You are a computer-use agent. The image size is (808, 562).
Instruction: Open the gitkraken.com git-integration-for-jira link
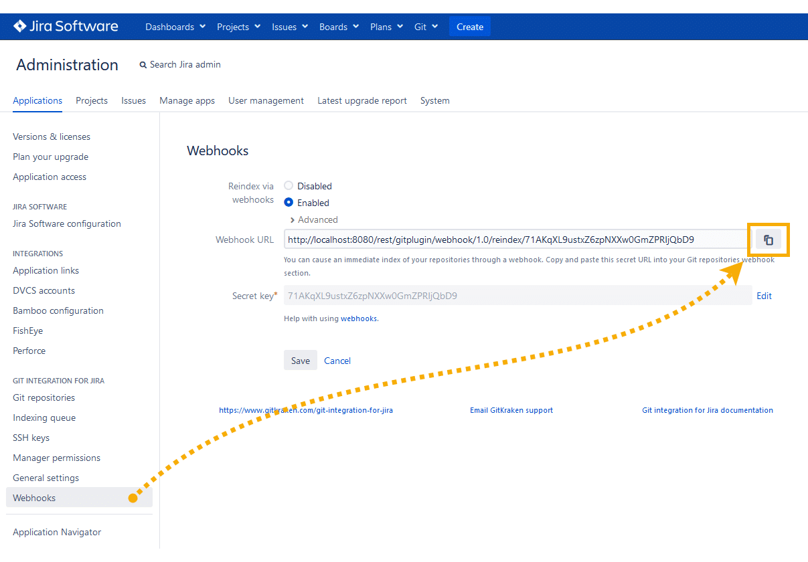tap(306, 410)
